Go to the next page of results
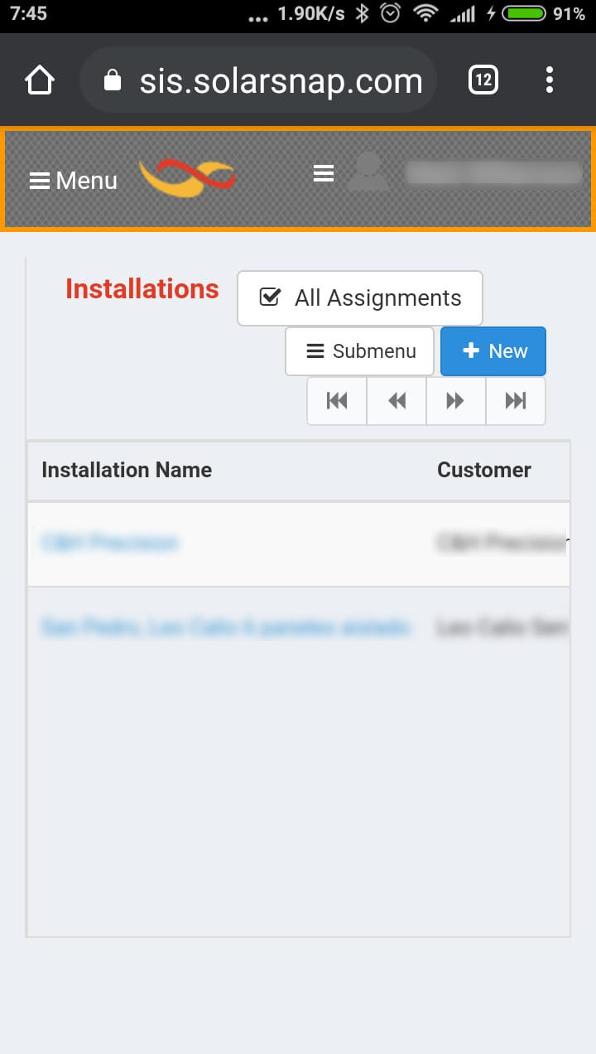 [x=455, y=401]
